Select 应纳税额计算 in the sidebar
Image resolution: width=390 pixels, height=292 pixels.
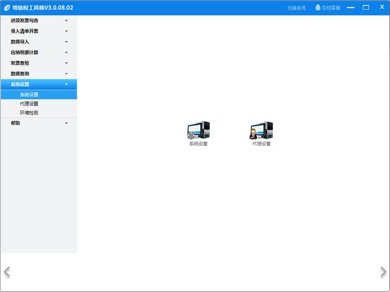pos(24,53)
